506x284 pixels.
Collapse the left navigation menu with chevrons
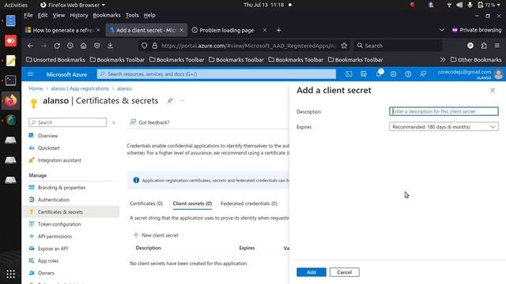point(114,123)
